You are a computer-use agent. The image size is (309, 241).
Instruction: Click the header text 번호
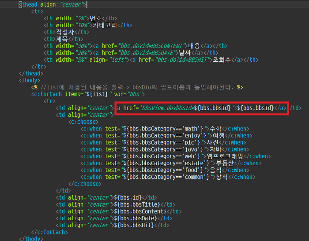tap(96, 19)
